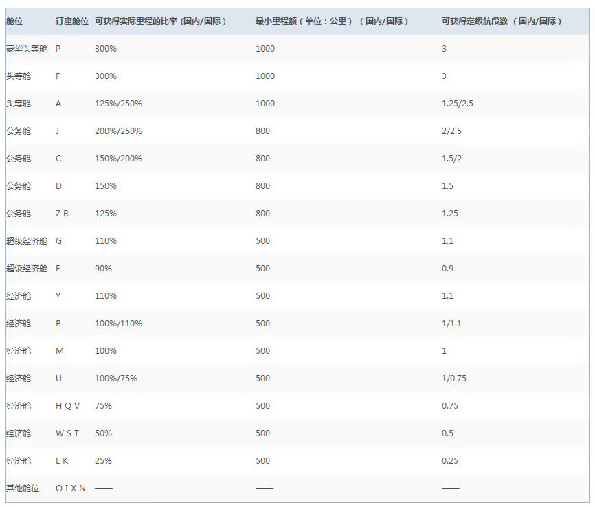Click the 100%/110% ratio for class B
Screen dimensions: 595x507
[118, 324]
